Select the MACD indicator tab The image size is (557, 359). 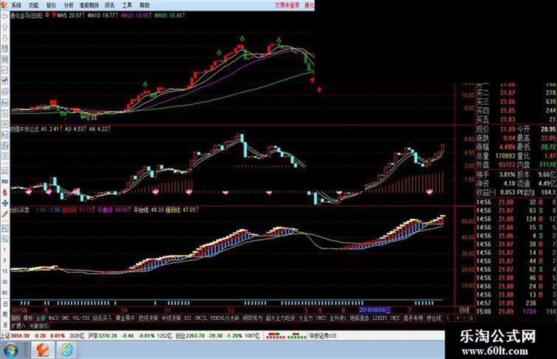tap(54, 318)
